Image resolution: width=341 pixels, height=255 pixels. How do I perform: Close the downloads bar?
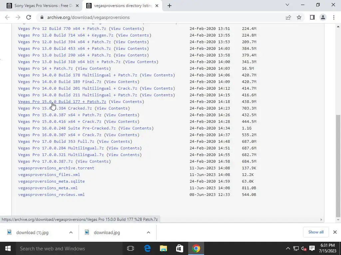[x=335, y=232]
